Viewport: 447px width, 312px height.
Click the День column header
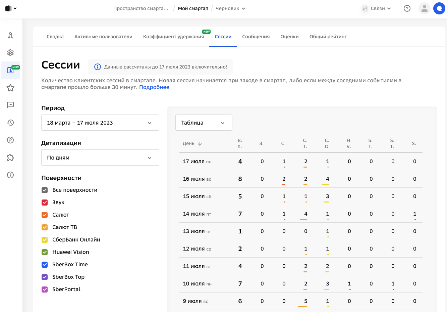[188, 143]
